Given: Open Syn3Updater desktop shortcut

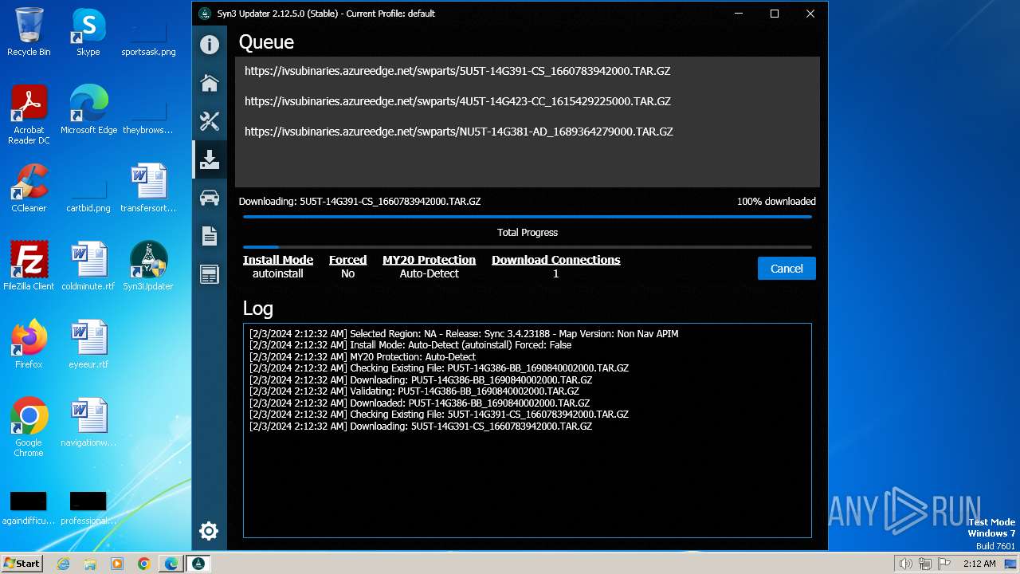Looking at the screenshot, I should click(x=148, y=267).
